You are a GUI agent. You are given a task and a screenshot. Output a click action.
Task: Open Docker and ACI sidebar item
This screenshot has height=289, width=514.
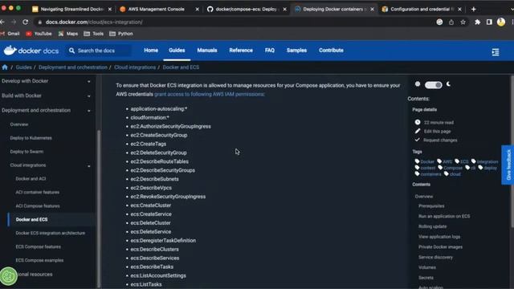point(31,178)
